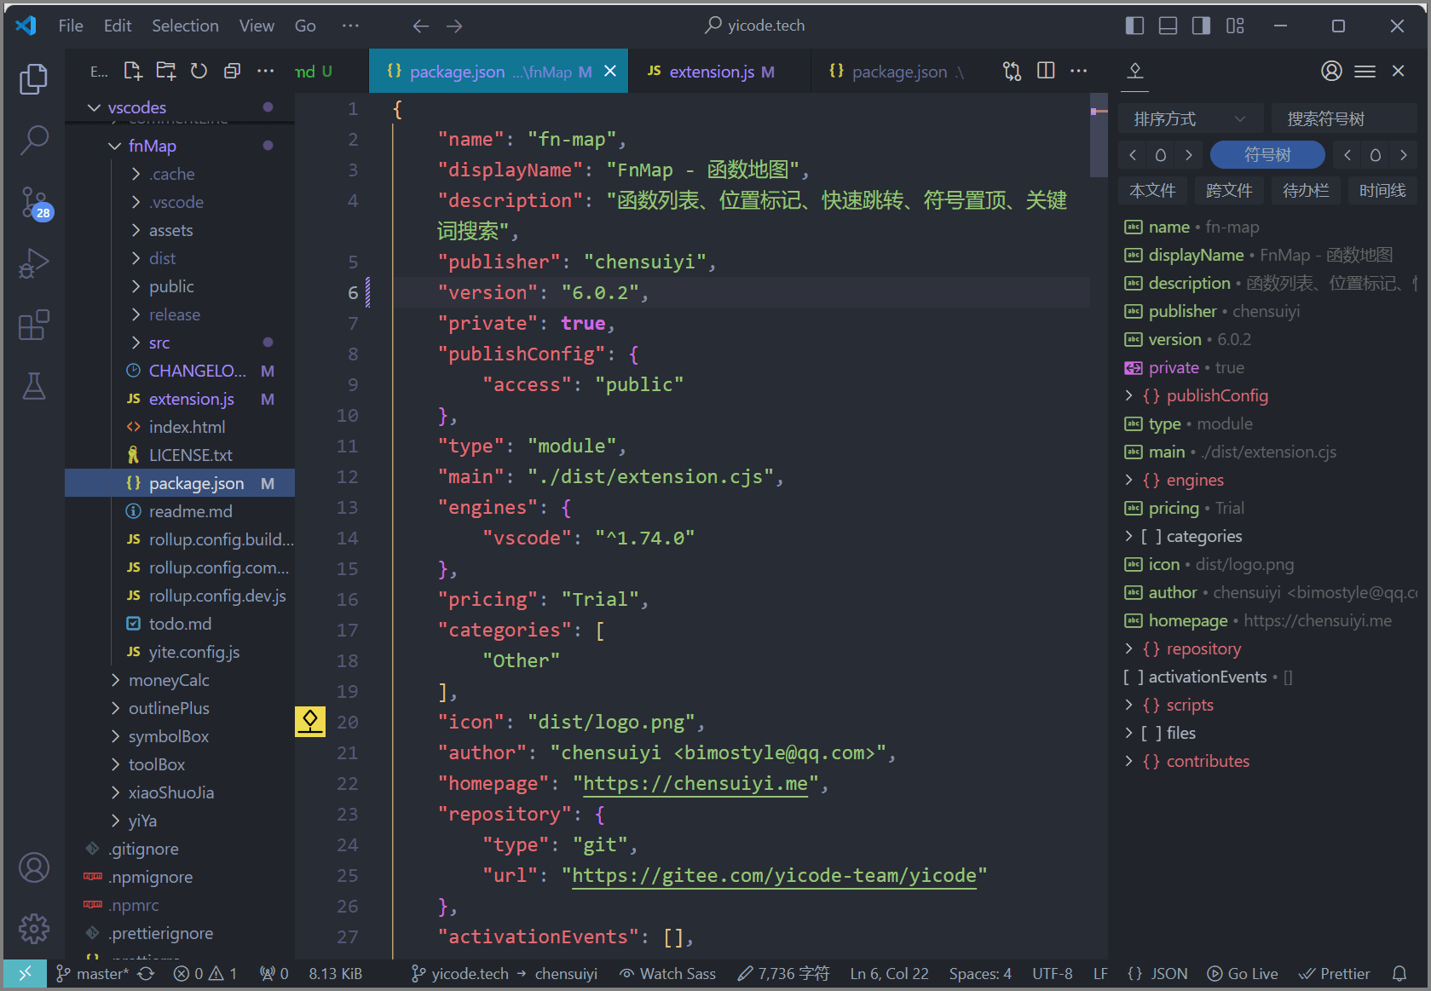
Task: Create a new folder in explorer
Action: (x=166, y=72)
